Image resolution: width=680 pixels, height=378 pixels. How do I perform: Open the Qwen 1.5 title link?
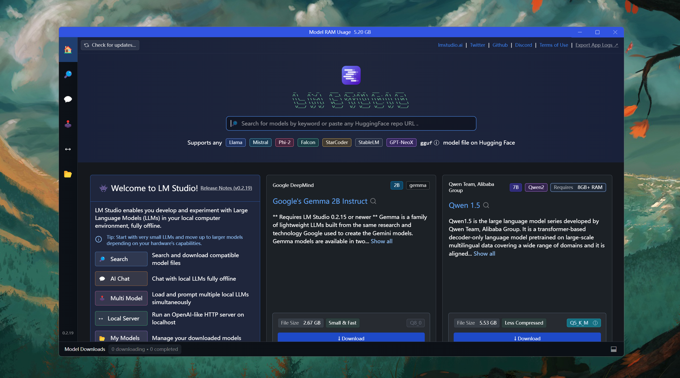[464, 205]
